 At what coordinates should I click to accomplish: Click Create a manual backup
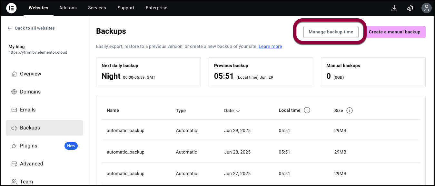point(395,32)
